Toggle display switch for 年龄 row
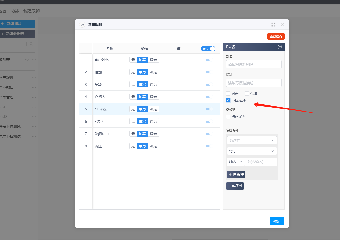This screenshot has width=340, height=240. [x=209, y=85]
